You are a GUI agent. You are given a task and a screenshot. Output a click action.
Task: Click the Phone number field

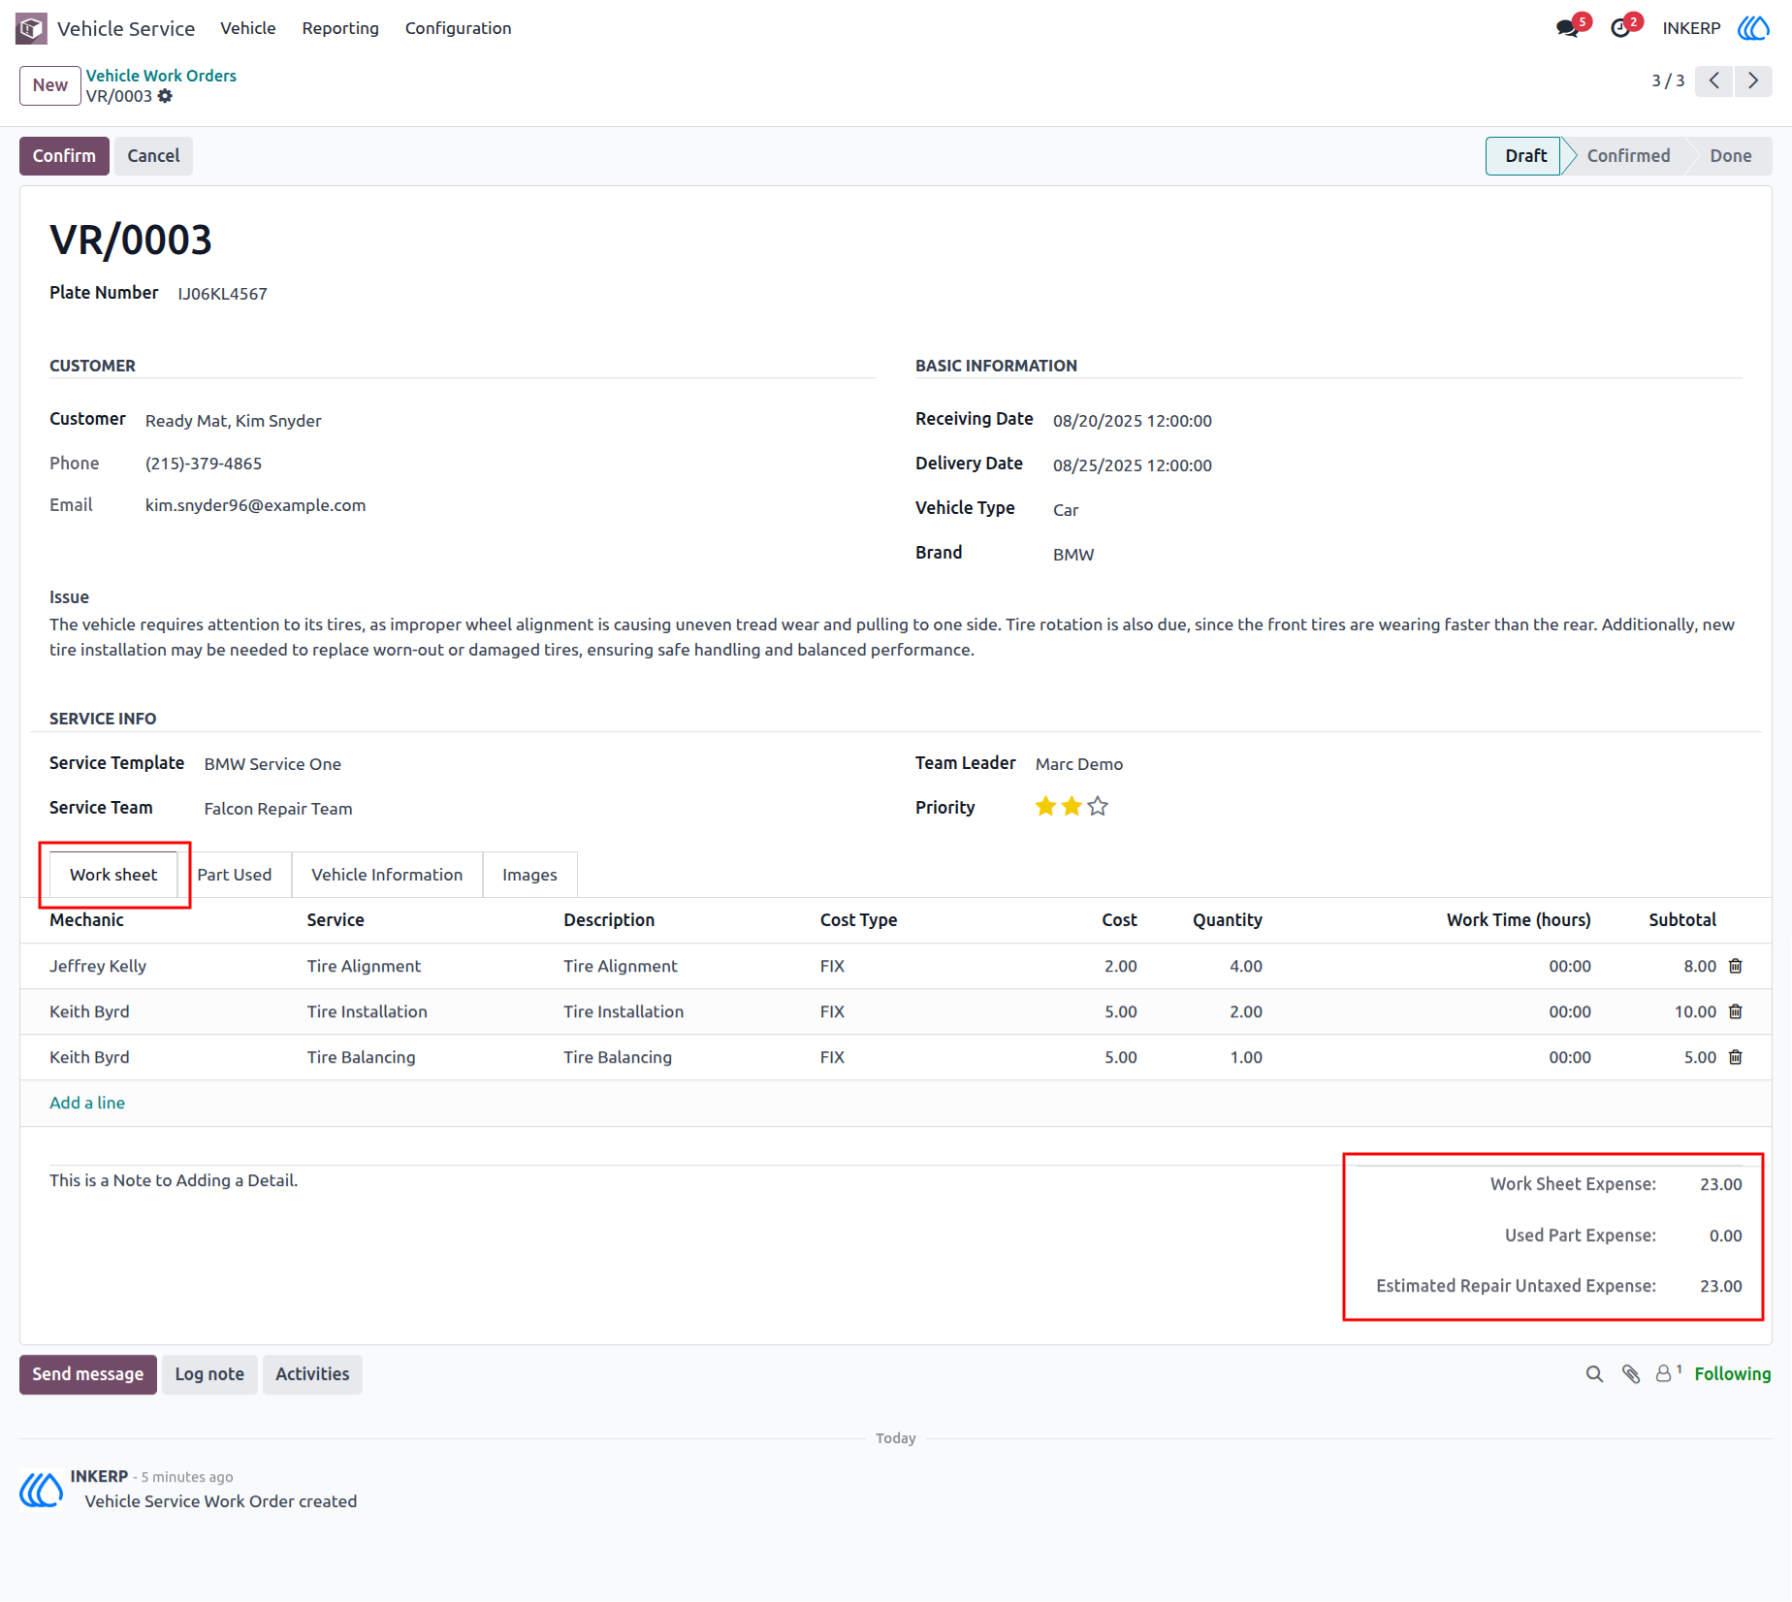[204, 464]
